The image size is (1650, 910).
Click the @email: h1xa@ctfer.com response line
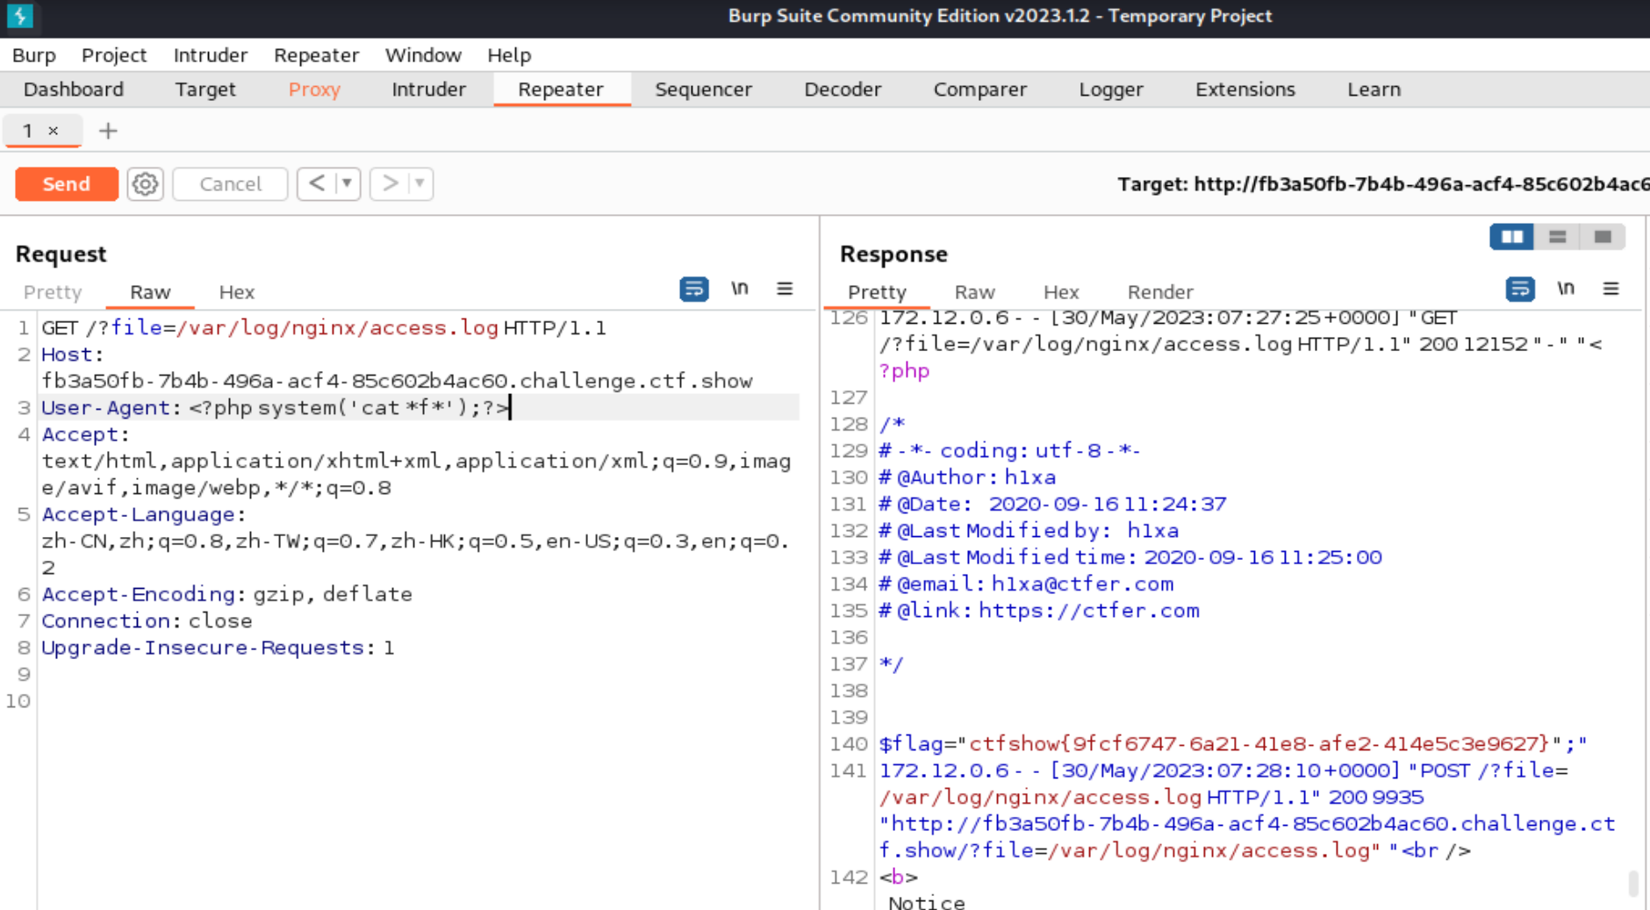point(1026,584)
